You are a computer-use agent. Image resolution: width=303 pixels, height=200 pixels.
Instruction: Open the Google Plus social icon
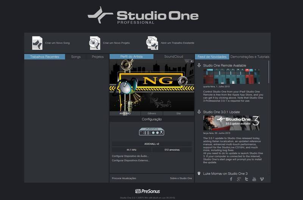(239, 179)
